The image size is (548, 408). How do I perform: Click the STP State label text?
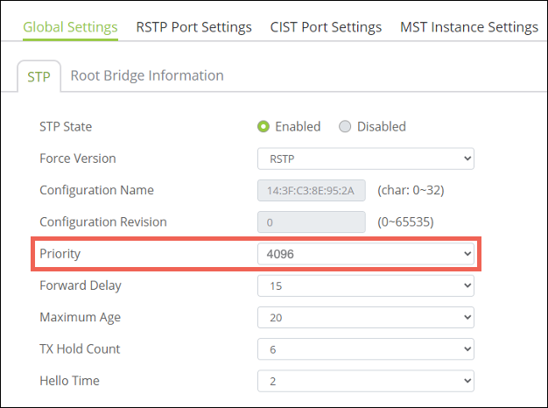coord(66,127)
